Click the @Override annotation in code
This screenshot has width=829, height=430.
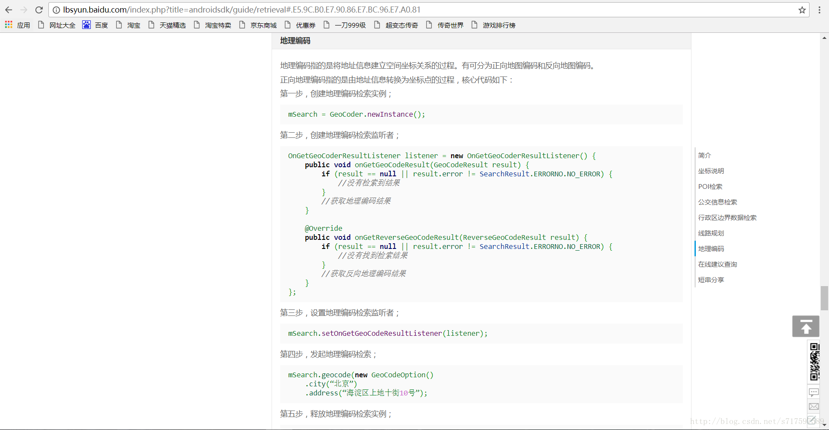323,228
